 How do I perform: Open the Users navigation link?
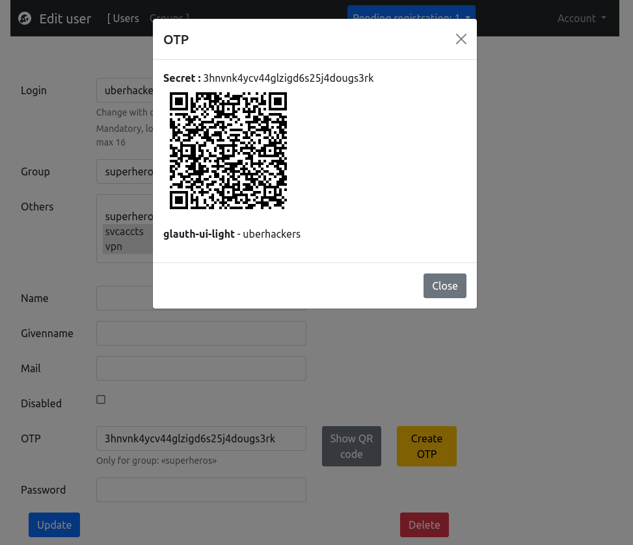tap(126, 19)
